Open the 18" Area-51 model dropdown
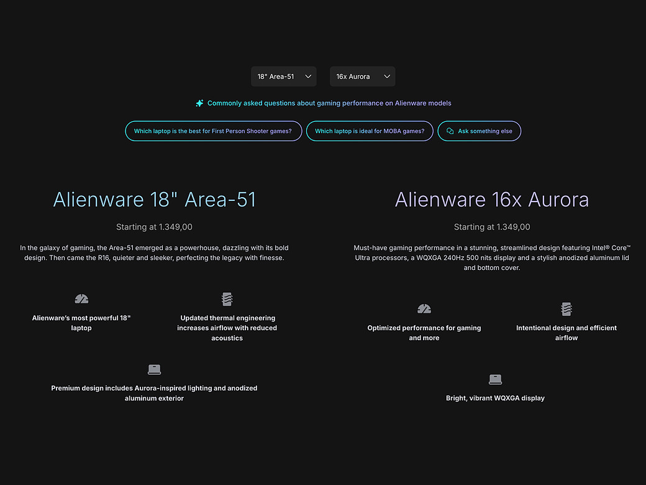The height and width of the screenshot is (485, 646). click(283, 76)
